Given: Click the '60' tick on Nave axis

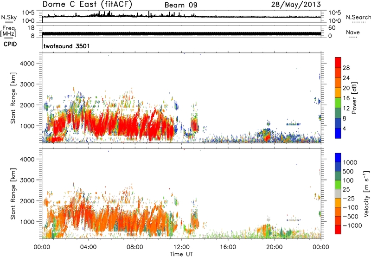Looking at the screenshot, I should (332, 28).
